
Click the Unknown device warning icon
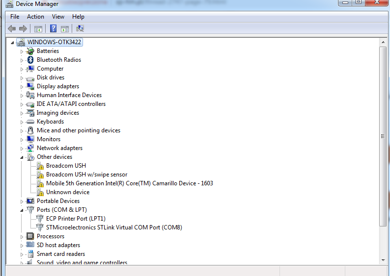[40, 192]
